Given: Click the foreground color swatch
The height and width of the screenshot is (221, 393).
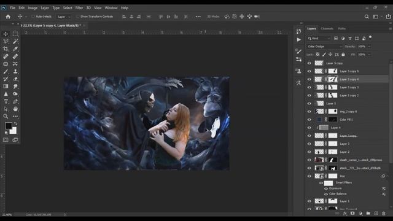Looking at the screenshot, I should [8, 125].
